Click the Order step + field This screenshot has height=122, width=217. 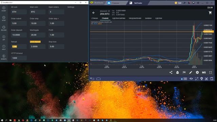tap(56, 23)
